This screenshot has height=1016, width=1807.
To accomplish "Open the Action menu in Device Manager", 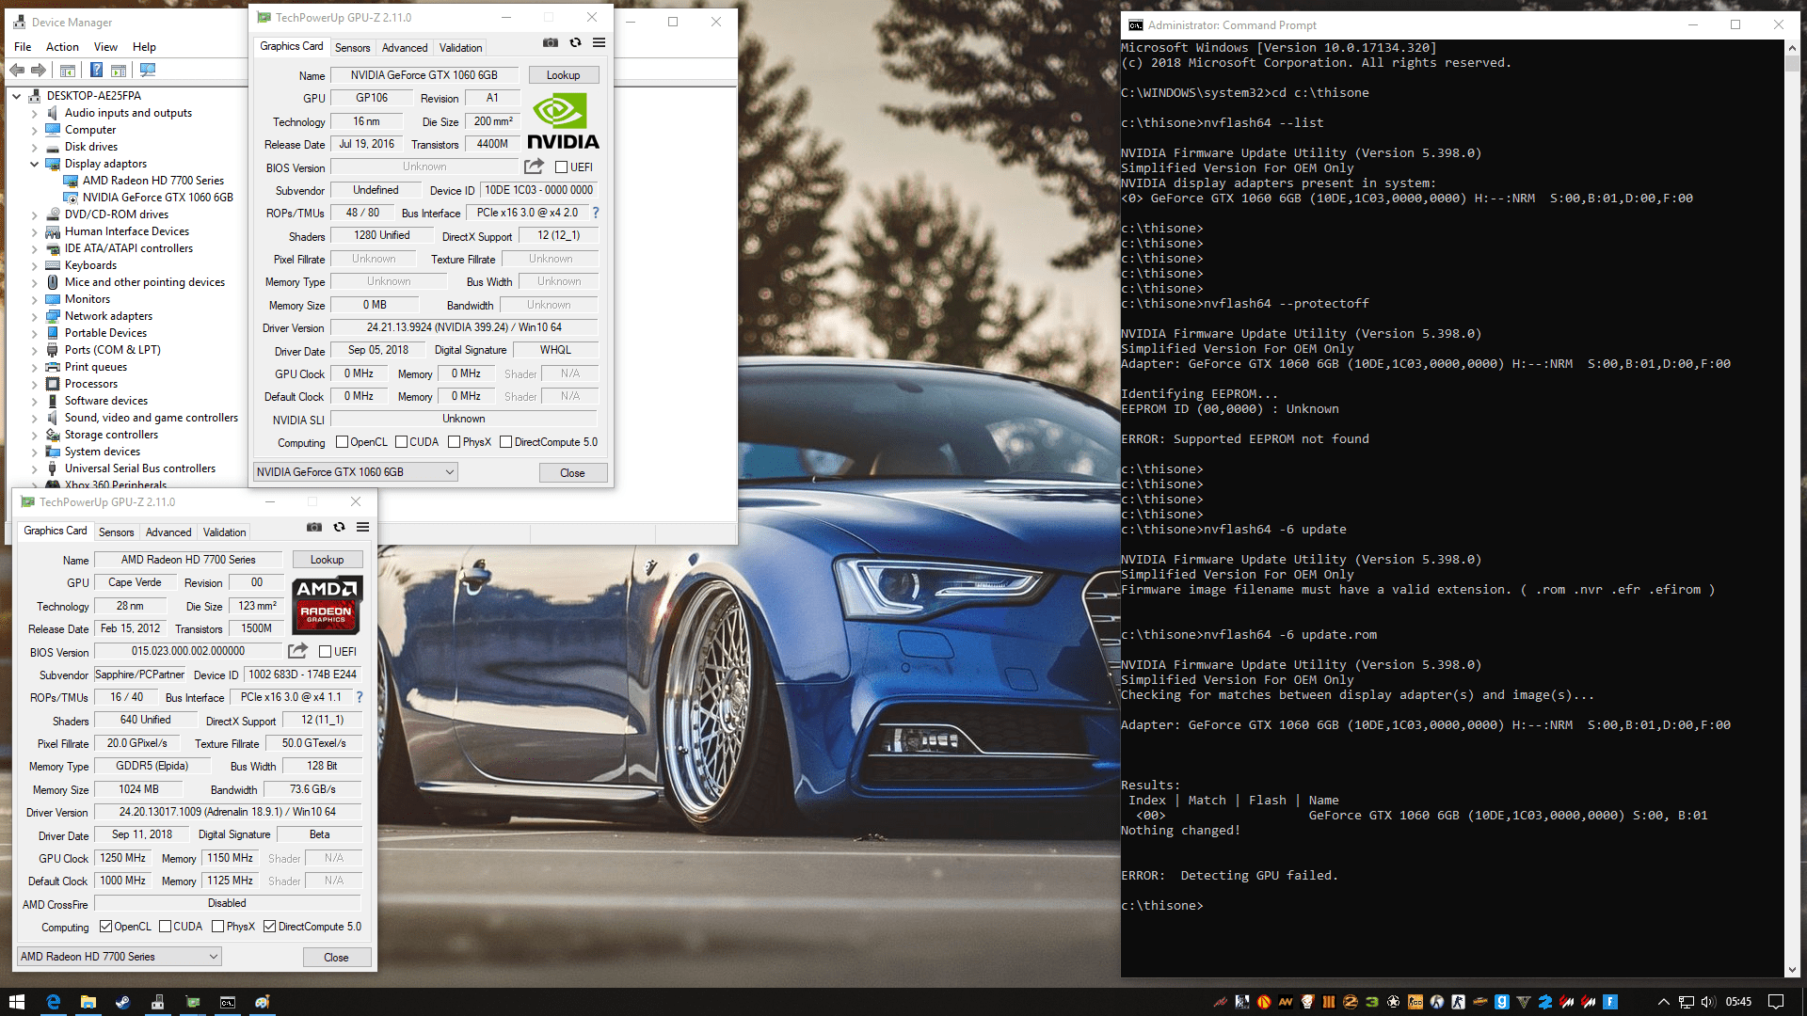I will click(62, 46).
